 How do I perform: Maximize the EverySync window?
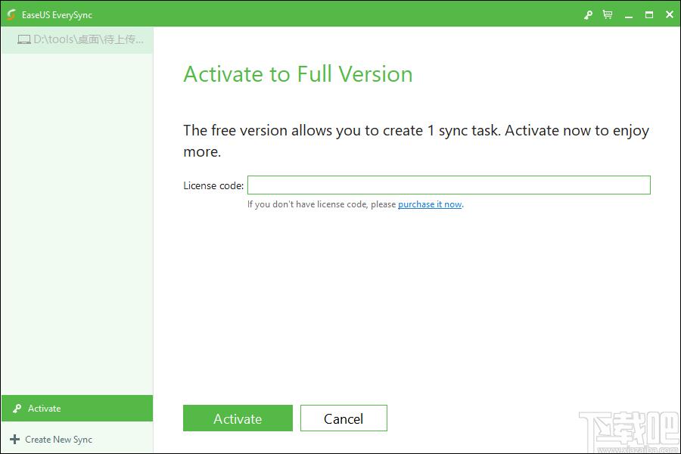coord(649,15)
